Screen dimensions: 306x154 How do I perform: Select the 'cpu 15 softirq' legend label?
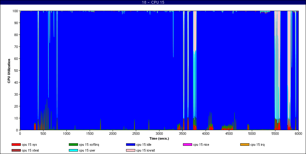[x=89, y=145]
